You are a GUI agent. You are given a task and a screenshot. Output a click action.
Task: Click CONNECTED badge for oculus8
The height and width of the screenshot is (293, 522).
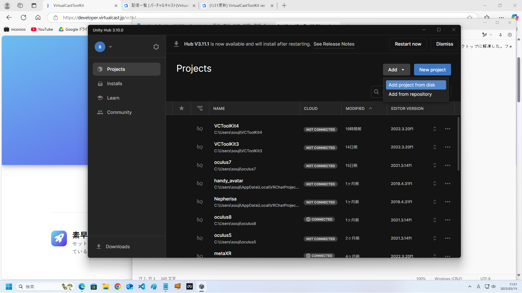(319, 219)
